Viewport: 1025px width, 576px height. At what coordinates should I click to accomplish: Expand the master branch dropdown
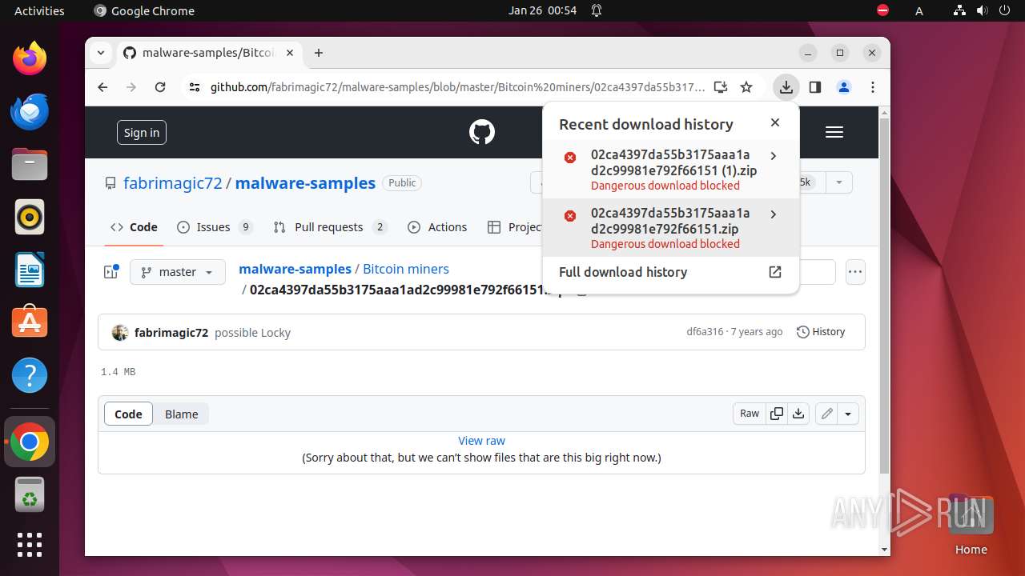point(178,272)
